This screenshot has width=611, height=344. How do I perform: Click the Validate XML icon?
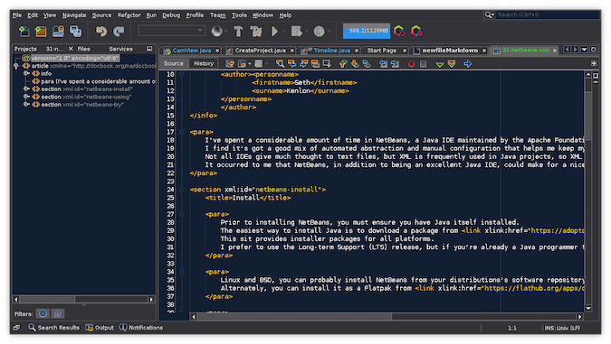coord(452,64)
